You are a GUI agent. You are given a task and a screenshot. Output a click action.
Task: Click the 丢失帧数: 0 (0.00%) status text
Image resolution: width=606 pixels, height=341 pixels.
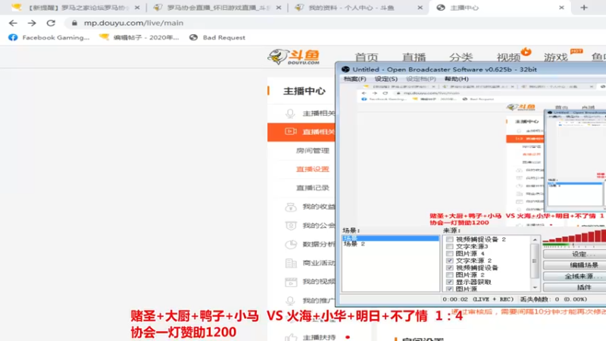click(x=554, y=299)
